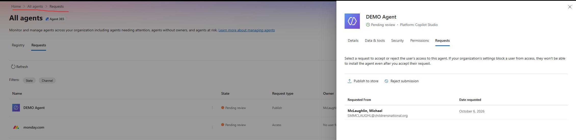Select the Security tab in the panel
The width and height of the screenshot is (576, 140).
(x=397, y=40)
